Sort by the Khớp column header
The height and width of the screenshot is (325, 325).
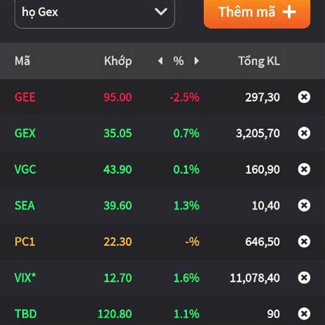click(x=118, y=61)
